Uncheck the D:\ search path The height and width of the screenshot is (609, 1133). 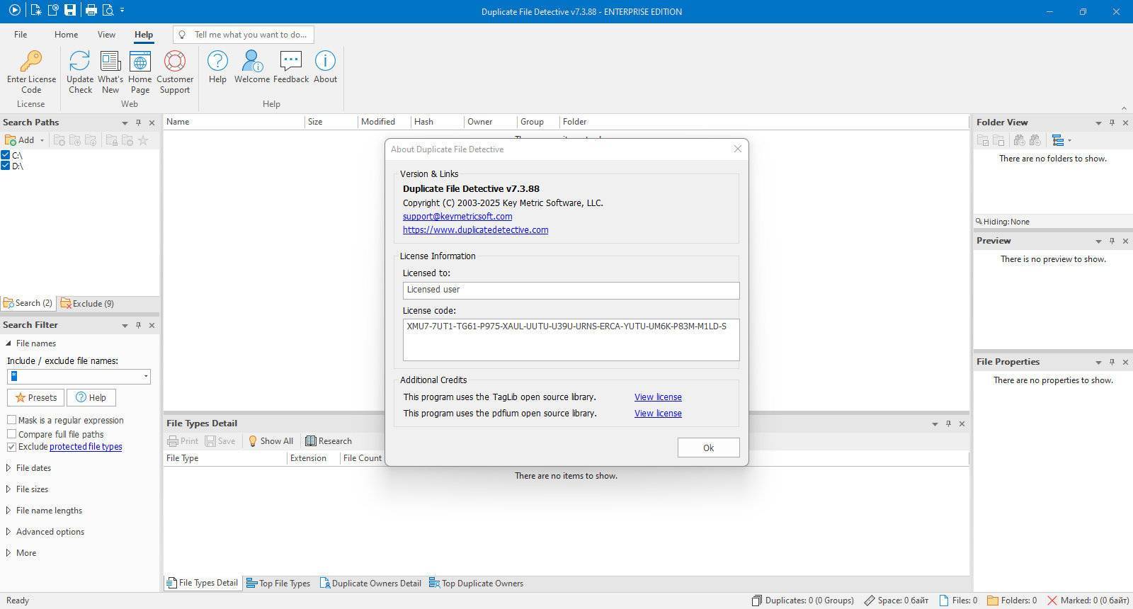[x=6, y=166]
